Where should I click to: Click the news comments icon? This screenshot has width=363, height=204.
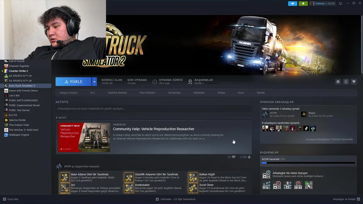coord(234,157)
